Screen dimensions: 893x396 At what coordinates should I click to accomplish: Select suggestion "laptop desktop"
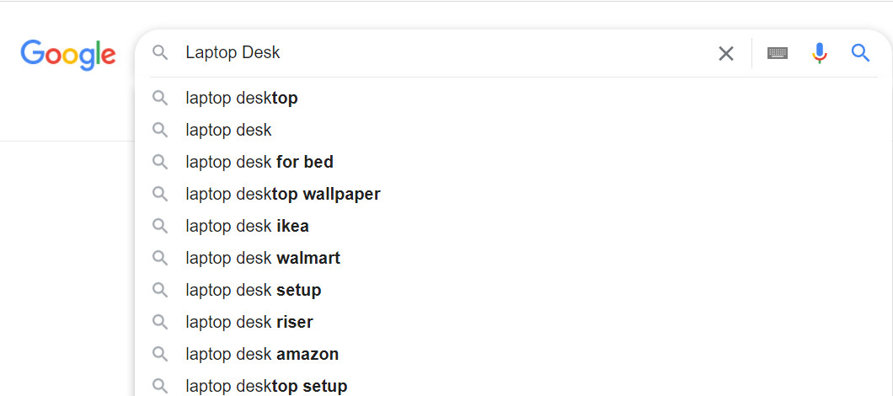click(242, 99)
